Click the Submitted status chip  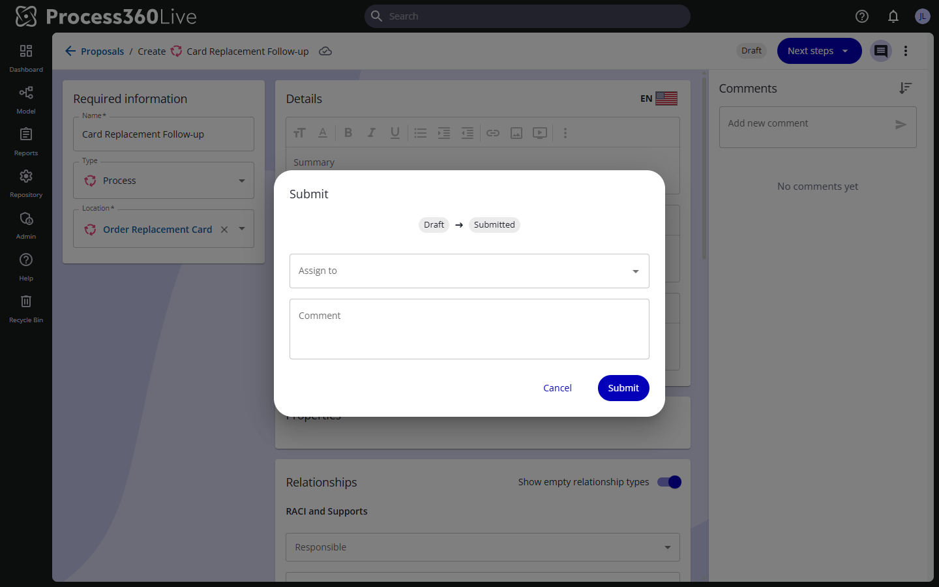point(494,225)
